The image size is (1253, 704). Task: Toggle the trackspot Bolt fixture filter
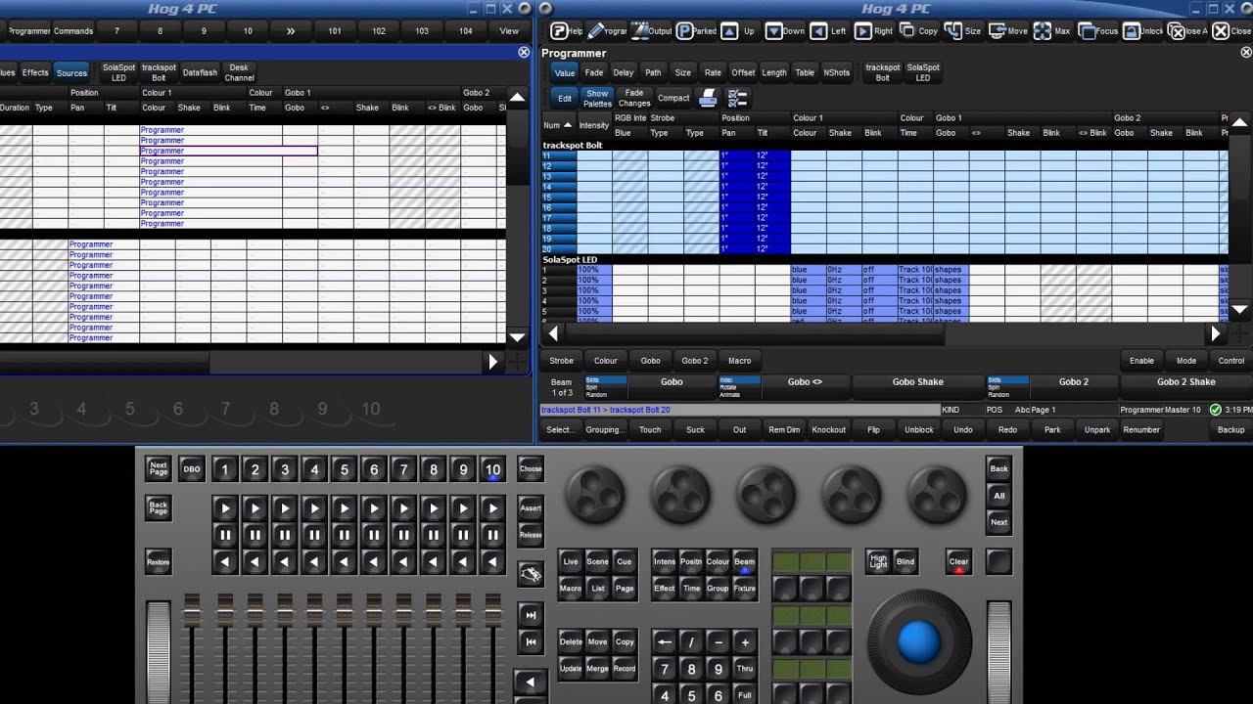click(x=883, y=72)
